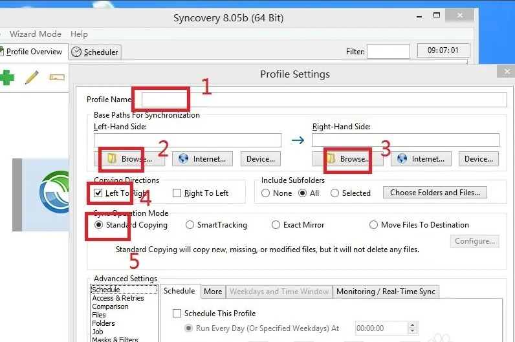Increase time with the up stepper arrow
Viewport: 515px width, 342px height.
[x=412, y=325]
